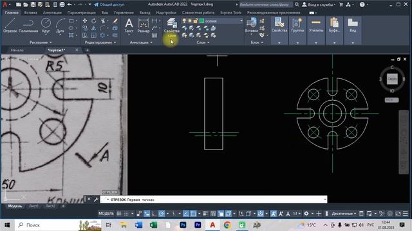
Task: Activate the Move tool
Action: click(x=85, y=21)
